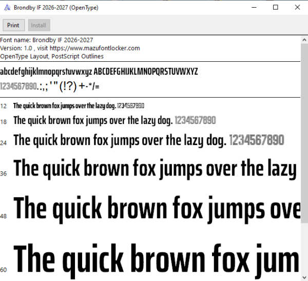Click the size 12 sample sentence
Viewport: 308px width, 281px height.
[79, 106]
